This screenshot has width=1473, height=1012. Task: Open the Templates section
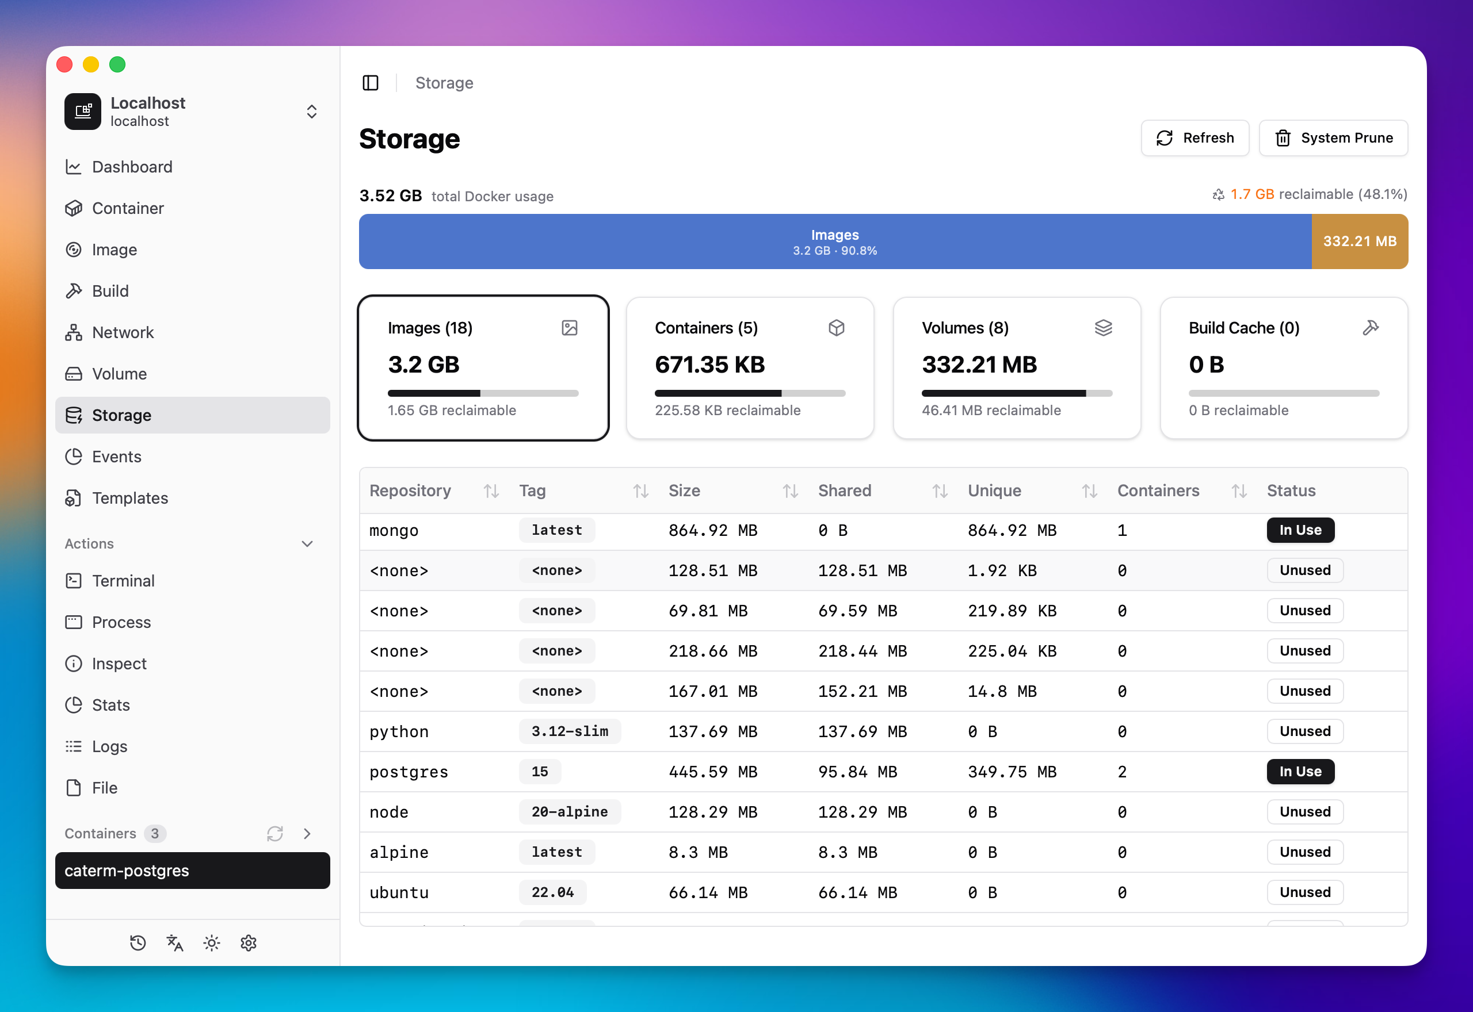pos(130,498)
